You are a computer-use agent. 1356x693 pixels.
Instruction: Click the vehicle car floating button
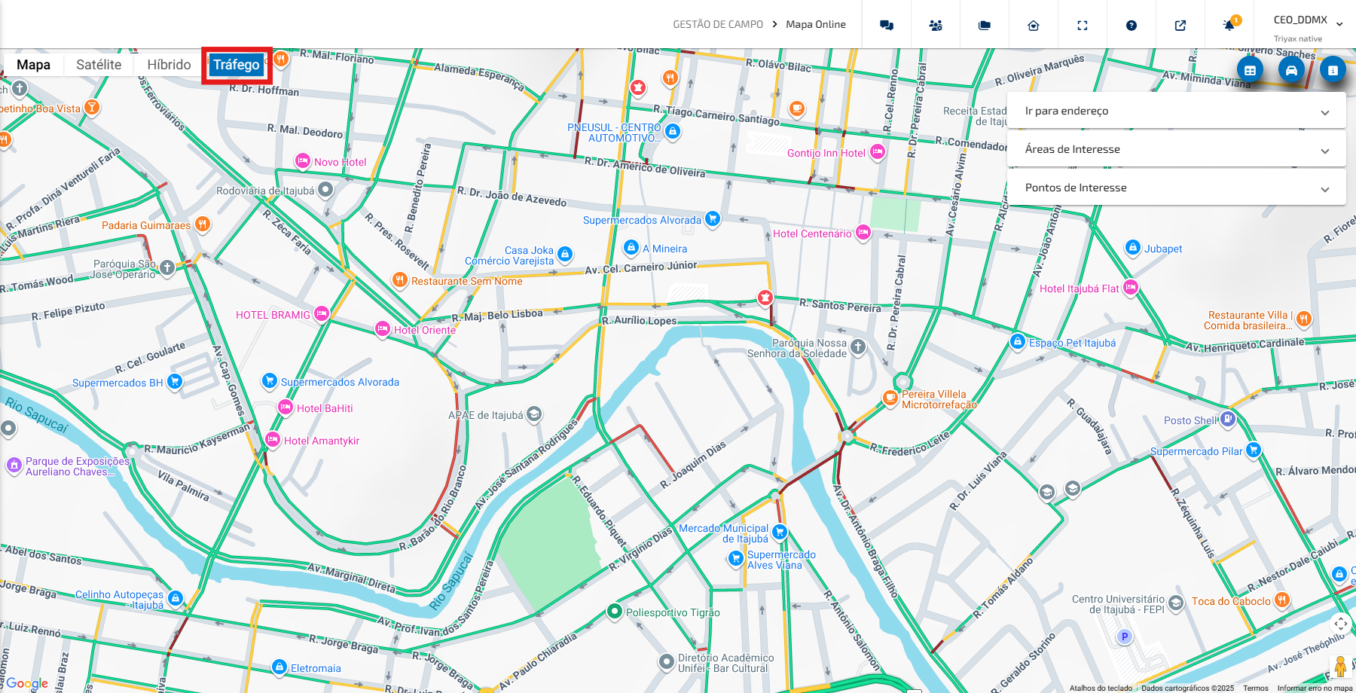pyautogui.click(x=1291, y=70)
